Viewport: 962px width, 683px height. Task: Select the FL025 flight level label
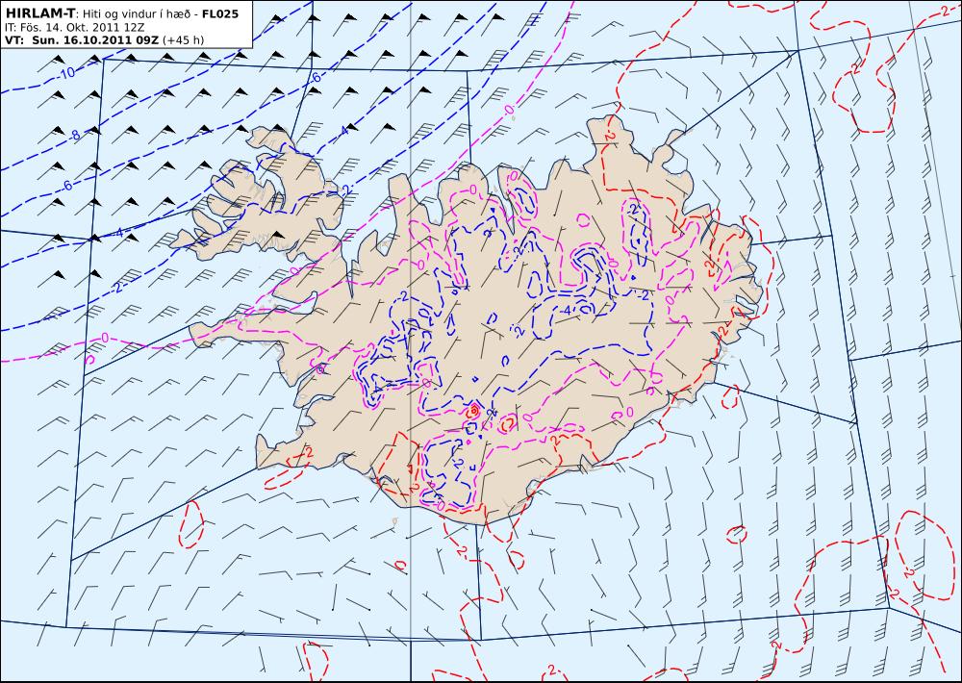tap(220, 13)
